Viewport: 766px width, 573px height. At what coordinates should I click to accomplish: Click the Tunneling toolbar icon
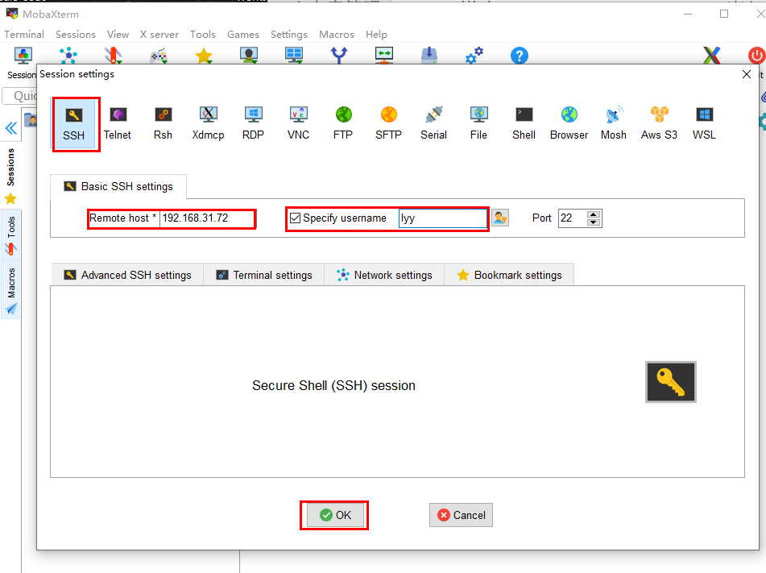[x=384, y=56]
